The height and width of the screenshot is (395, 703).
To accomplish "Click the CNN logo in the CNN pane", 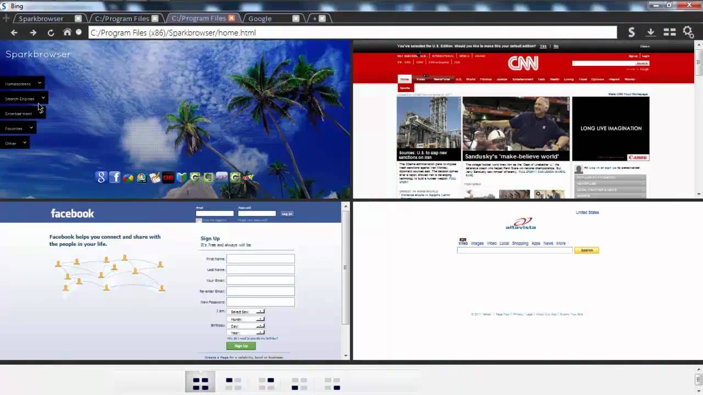I will pos(523,64).
